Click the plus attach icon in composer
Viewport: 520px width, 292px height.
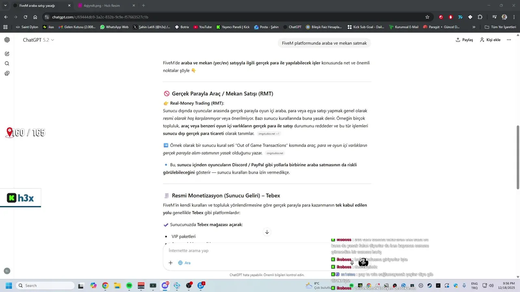[x=171, y=263]
